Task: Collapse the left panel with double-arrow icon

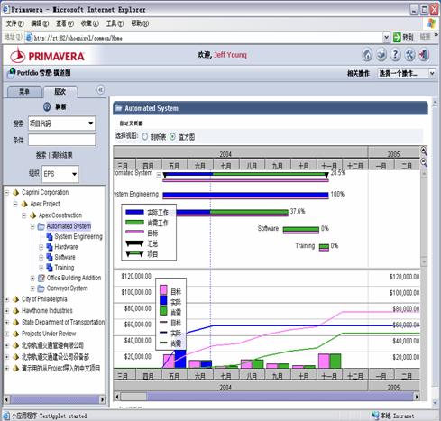Action: (x=101, y=90)
